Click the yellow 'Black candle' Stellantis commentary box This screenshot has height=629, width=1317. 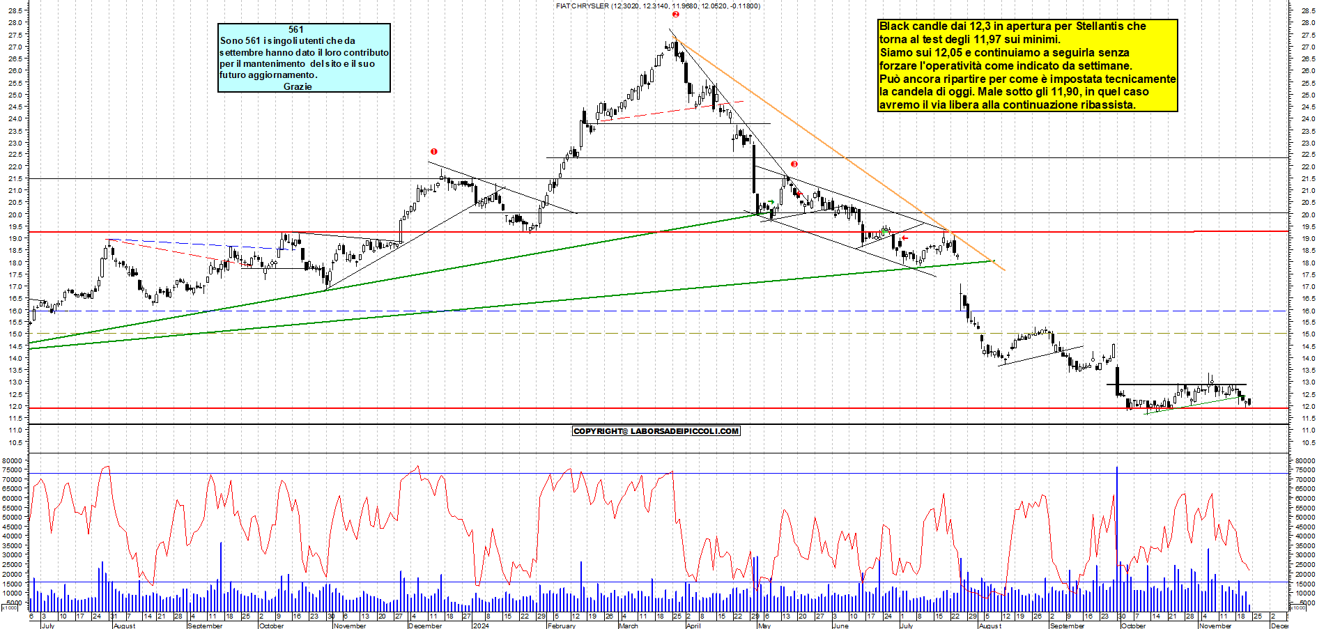coord(1027,65)
